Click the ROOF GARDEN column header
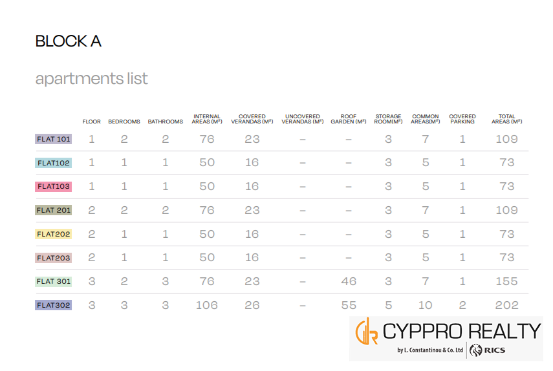The height and width of the screenshot is (371, 553). (348, 119)
